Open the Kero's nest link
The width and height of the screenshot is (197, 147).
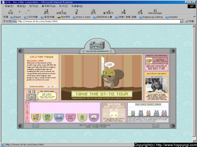(x=82, y=17)
